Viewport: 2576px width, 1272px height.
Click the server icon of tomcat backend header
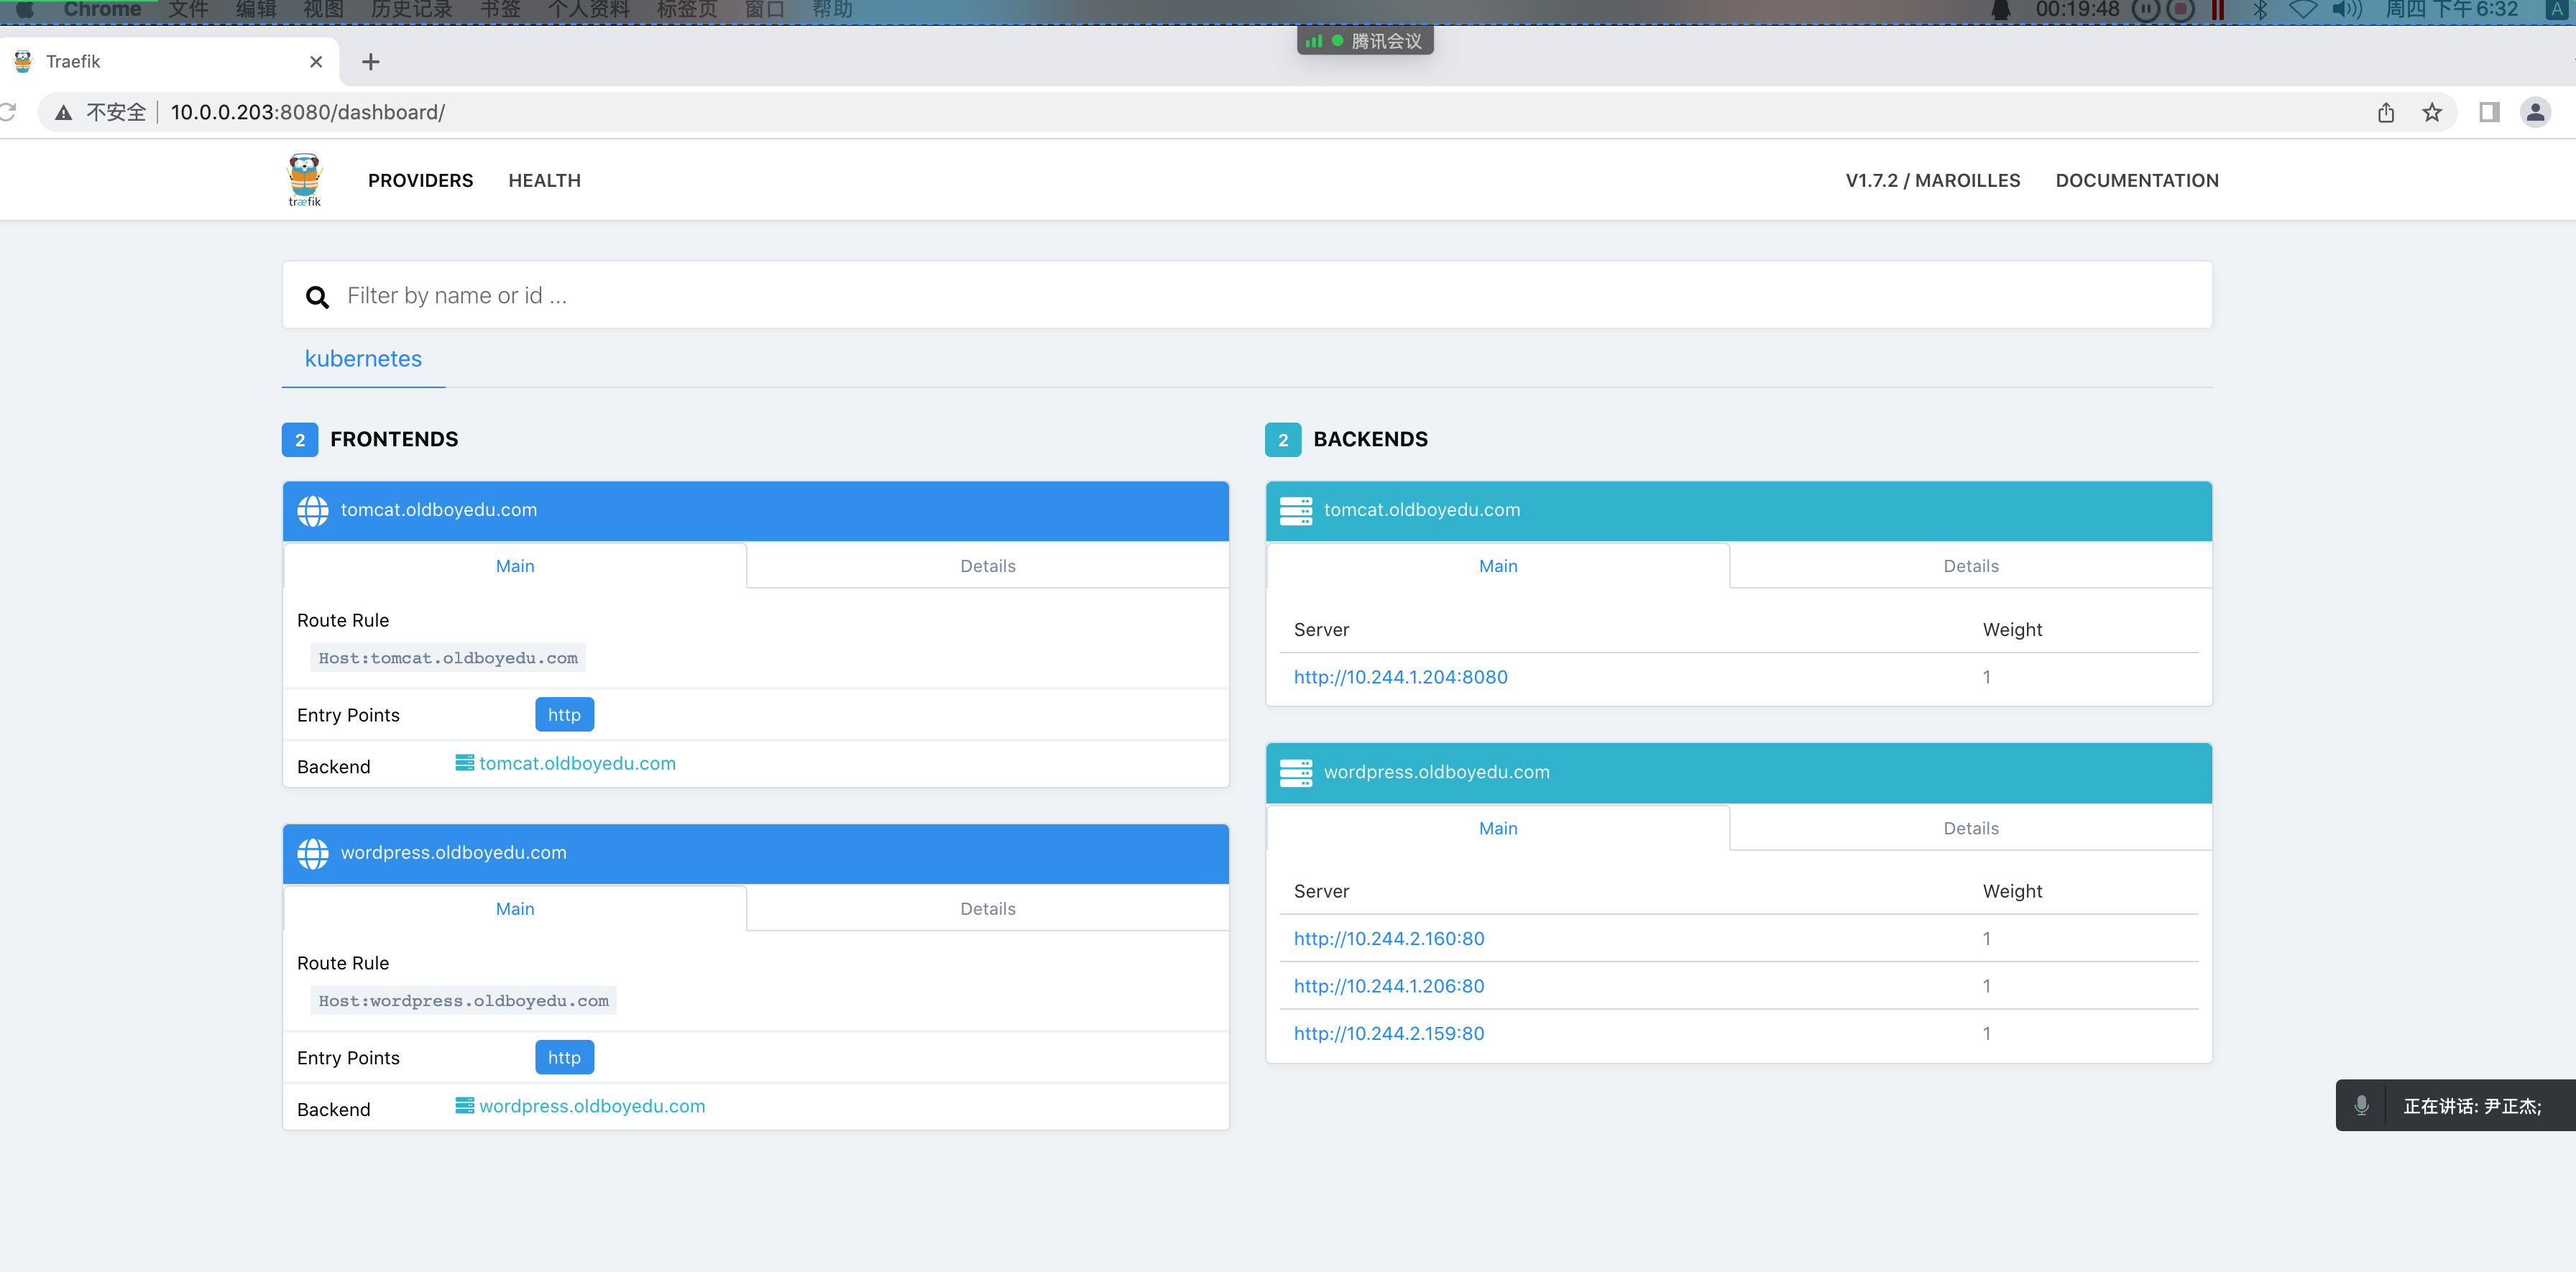click(1295, 510)
